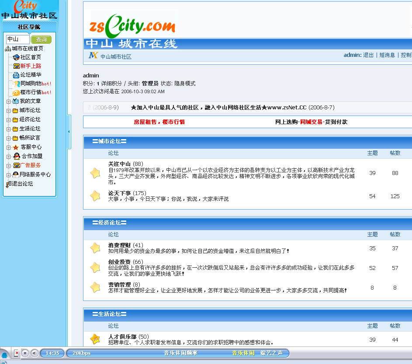Click the 社区首页 house icon
Viewport: 412px width, 364px height.
[16, 57]
